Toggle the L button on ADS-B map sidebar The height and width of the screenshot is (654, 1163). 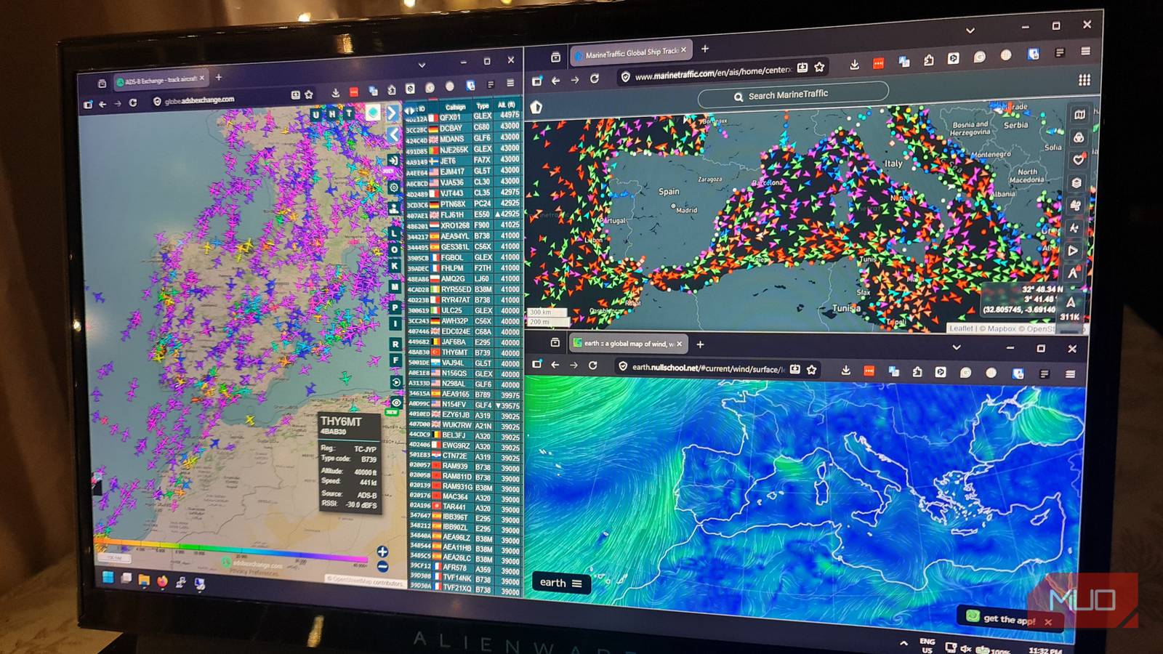[395, 233]
